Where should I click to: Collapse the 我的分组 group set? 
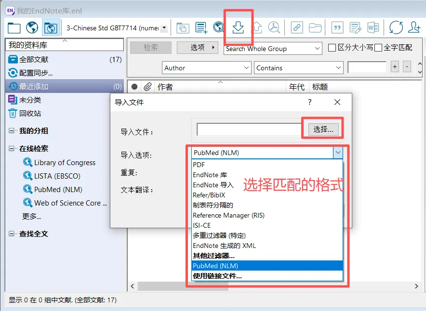coord(12,131)
